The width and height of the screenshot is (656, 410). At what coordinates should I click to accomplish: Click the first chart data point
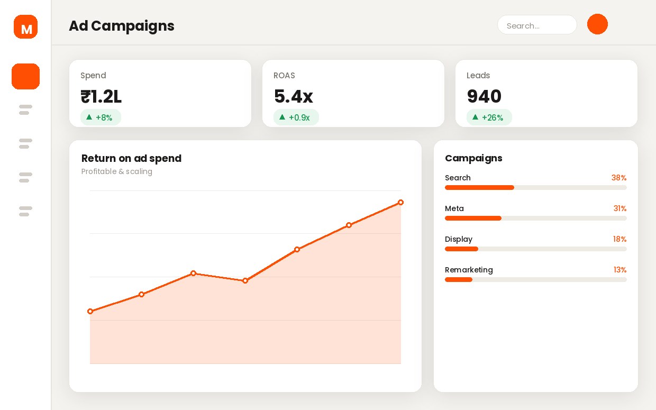tap(90, 312)
